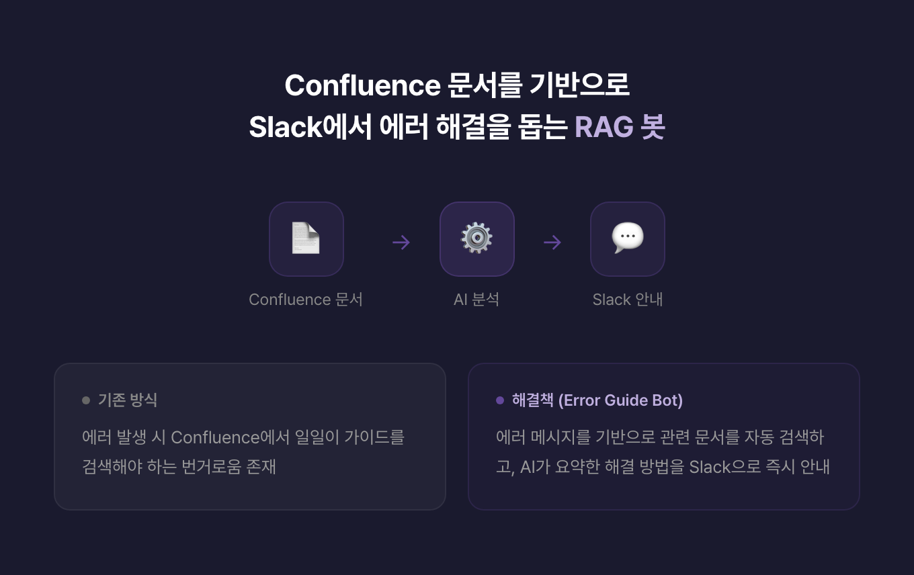Click the AI analysis gear icon
This screenshot has height=575, width=914.
pyautogui.click(x=476, y=238)
